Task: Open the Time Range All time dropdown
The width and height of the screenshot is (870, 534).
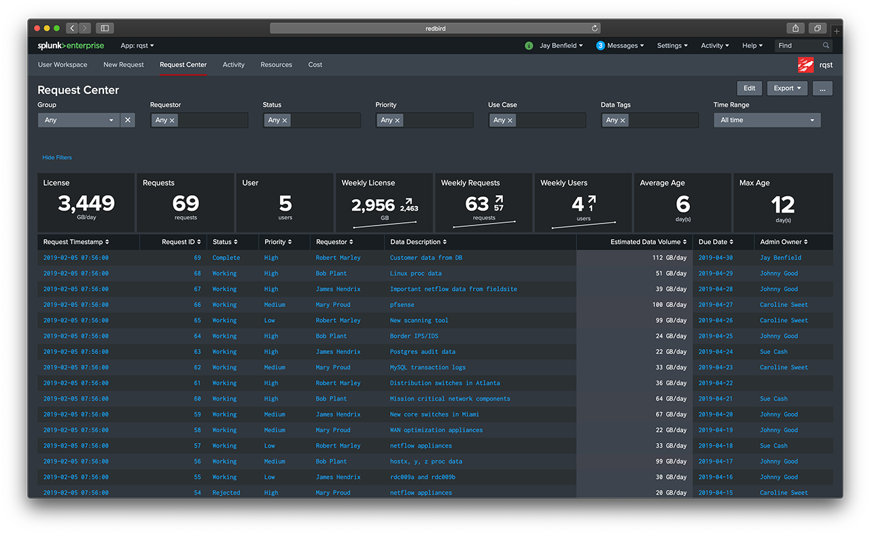Action: pyautogui.click(x=767, y=120)
